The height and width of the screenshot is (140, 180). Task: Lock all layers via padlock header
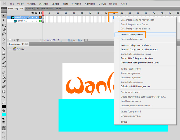(36, 13)
